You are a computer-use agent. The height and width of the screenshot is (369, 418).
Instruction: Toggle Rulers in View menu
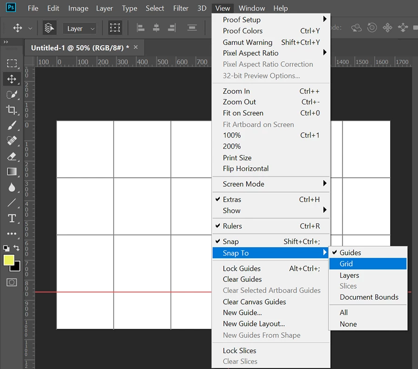click(271, 226)
